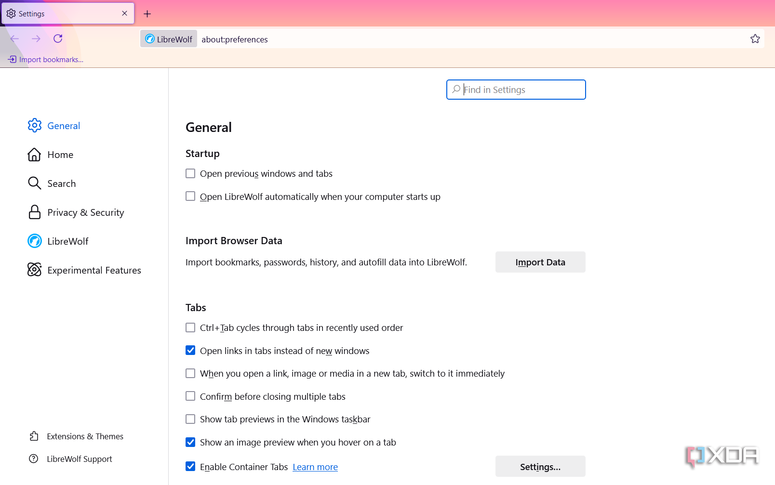
Task: Toggle Ctrl+Tab cycles through tabs checkbox
Action: coord(190,328)
